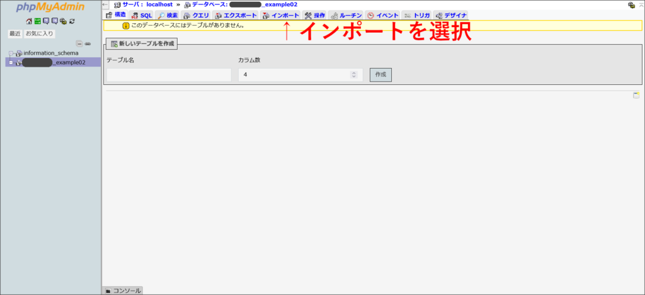Click the green logout icon

[x=37, y=21]
